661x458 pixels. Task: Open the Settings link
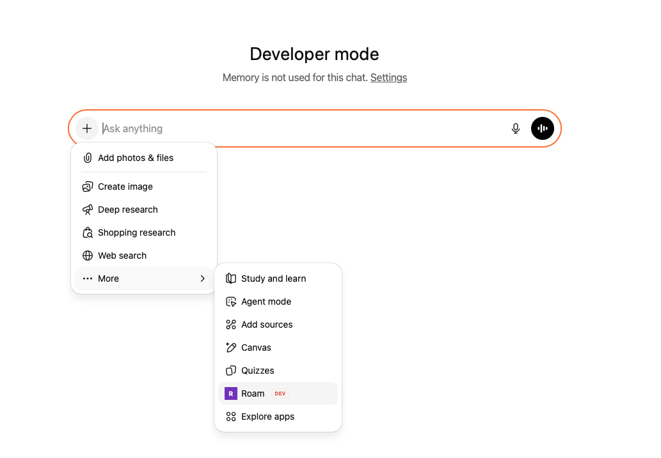pyautogui.click(x=388, y=77)
